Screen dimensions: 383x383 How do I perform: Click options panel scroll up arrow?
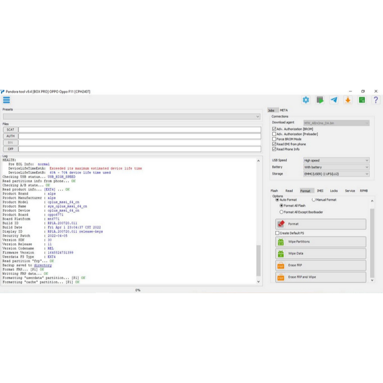click(x=372, y=201)
